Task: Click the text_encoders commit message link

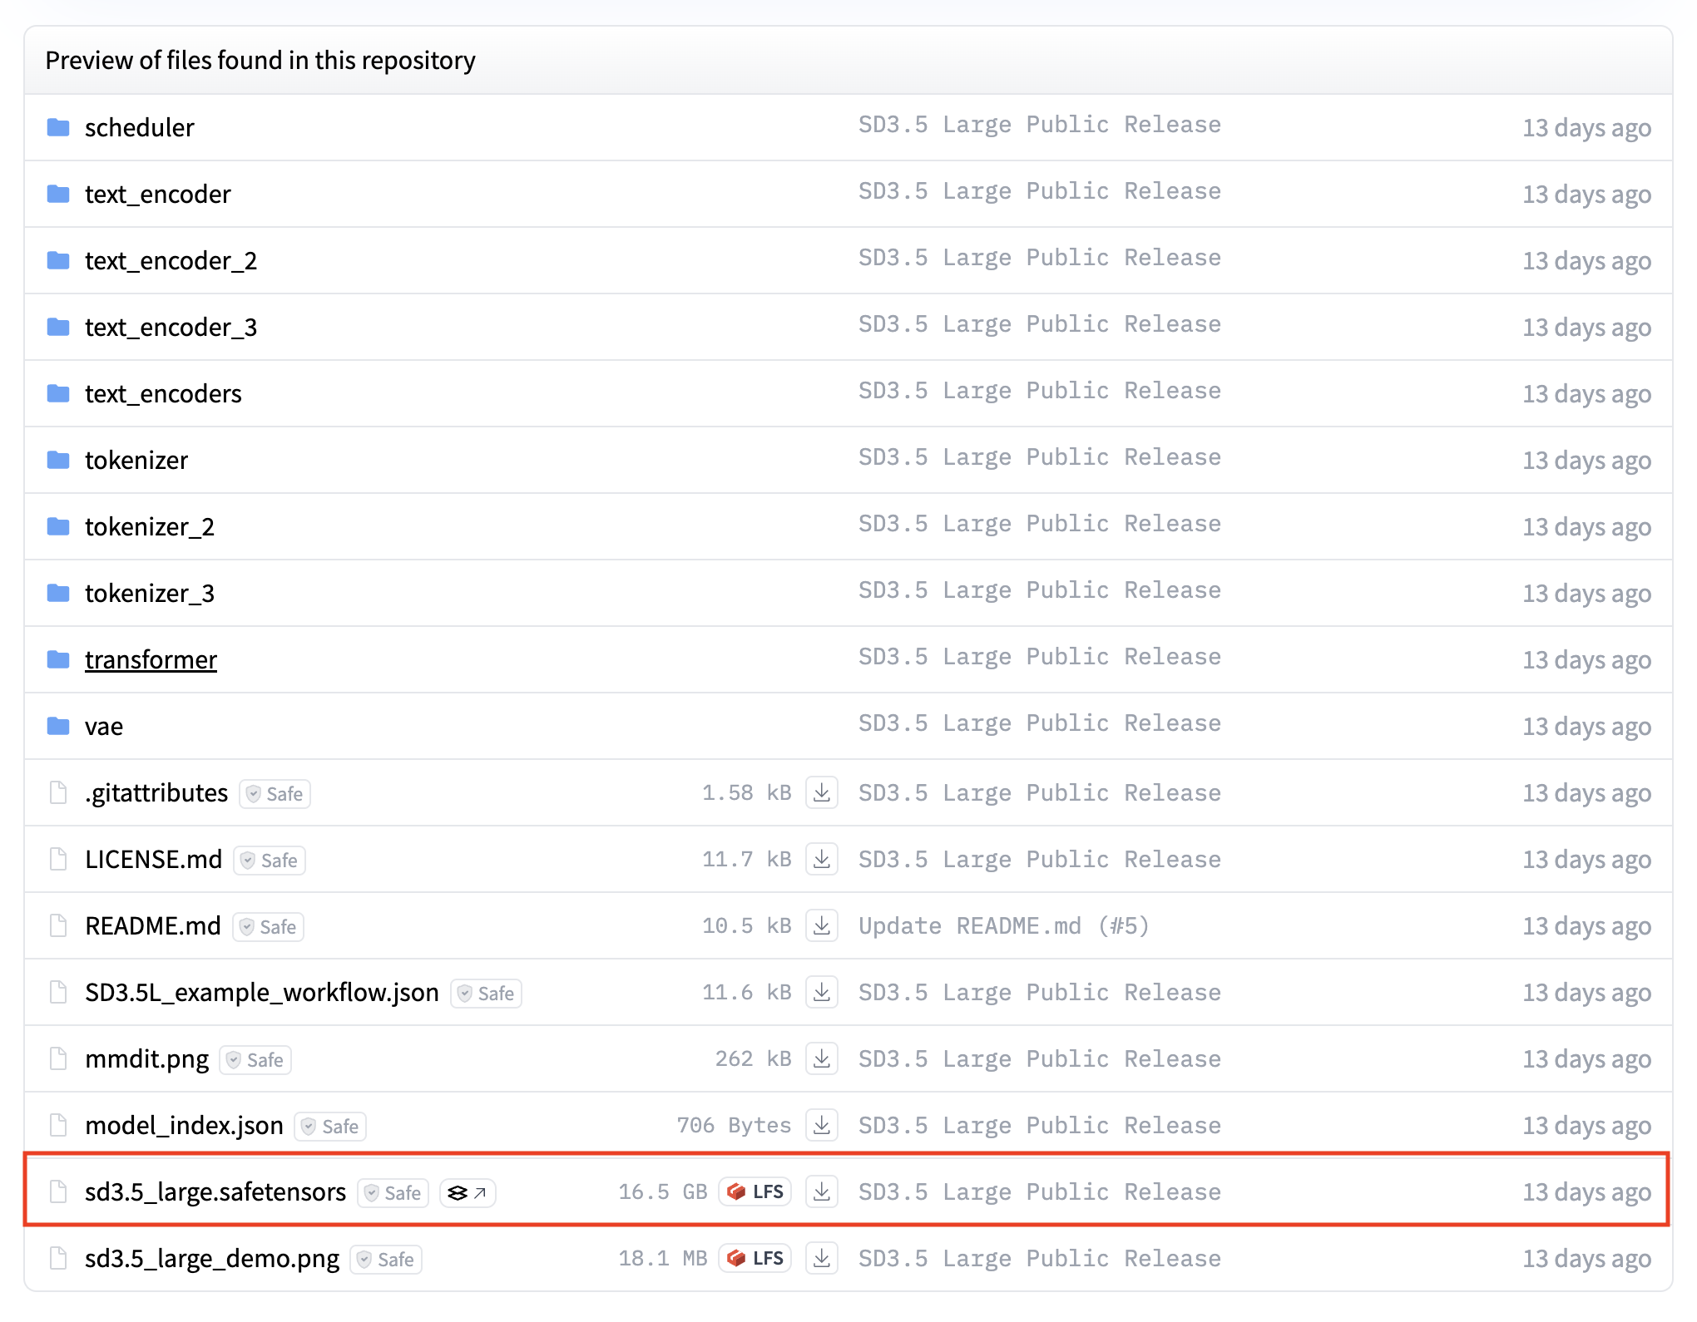Action: 1039,391
